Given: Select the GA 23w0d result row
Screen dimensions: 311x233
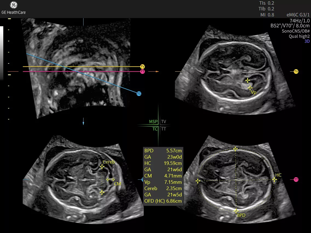Looking at the screenshot, I should click(163, 157).
